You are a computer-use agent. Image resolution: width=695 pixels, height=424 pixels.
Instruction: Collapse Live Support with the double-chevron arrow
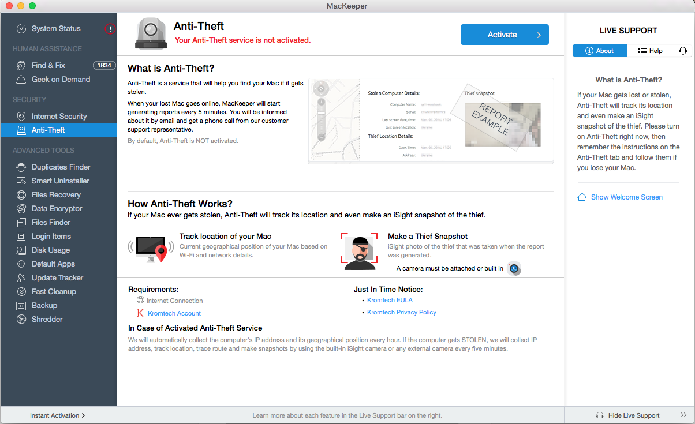[x=683, y=415]
